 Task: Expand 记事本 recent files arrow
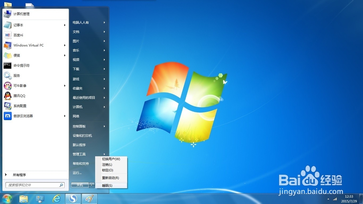[65, 25]
